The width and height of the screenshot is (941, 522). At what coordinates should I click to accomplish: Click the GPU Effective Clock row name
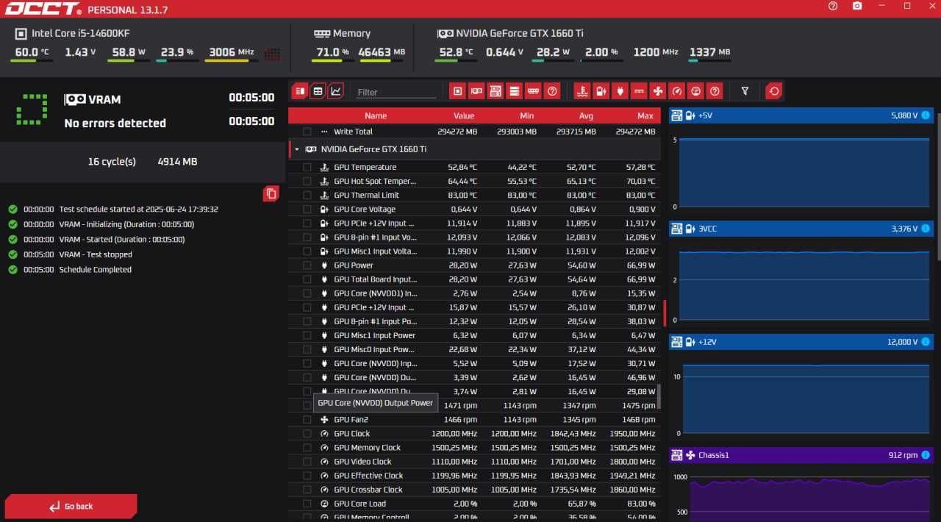pos(368,476)
